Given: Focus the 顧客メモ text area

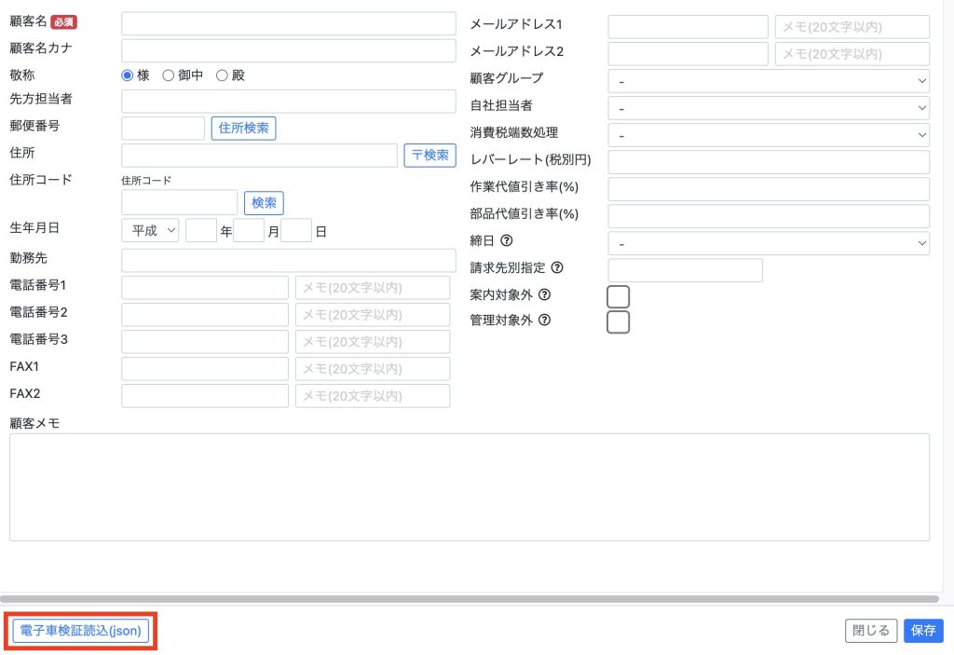Looking at the screenshot, I should point(470,486).
